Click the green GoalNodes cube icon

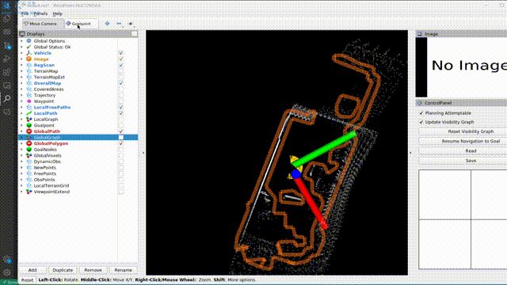(x=29, y=150)
